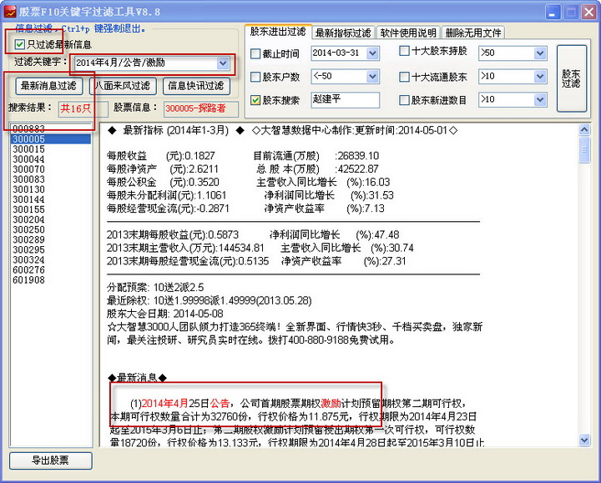Enable the 截止时间 checkbox
Viewport: 601px width, 483px height.
(x=255, y=53)
